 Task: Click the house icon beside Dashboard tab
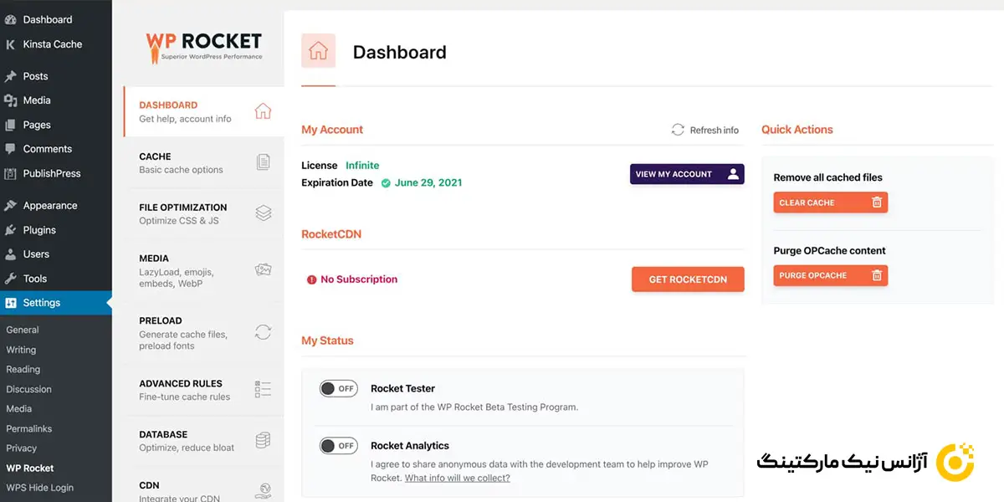[263, 111]
